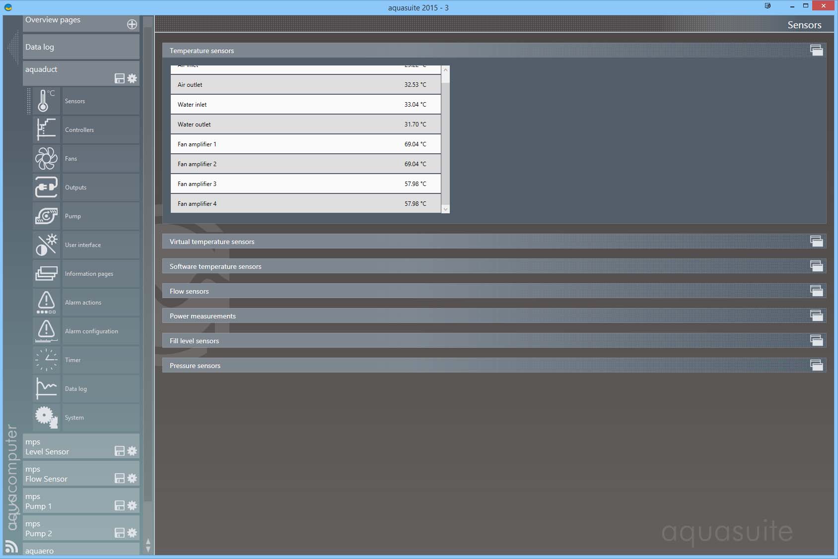Save mps Pump 2 settings
The image size is (838, 559).
pos(120,533)
